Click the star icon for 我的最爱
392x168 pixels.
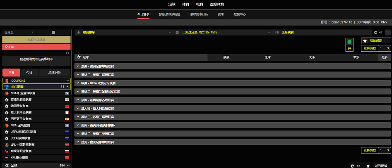tap(365, 41)
